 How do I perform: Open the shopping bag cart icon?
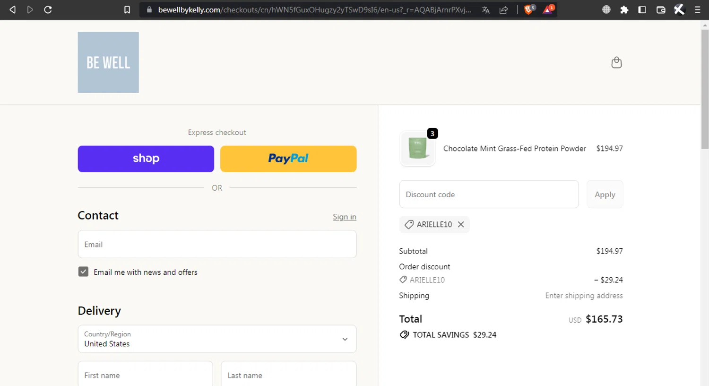click(x=616, y=62)
